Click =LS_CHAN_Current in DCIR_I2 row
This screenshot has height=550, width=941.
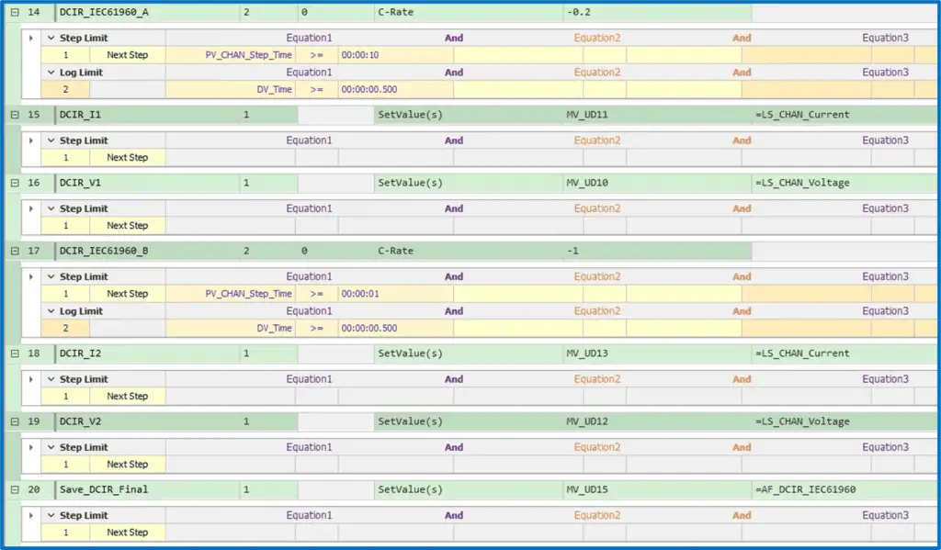[x=845, y=354]
